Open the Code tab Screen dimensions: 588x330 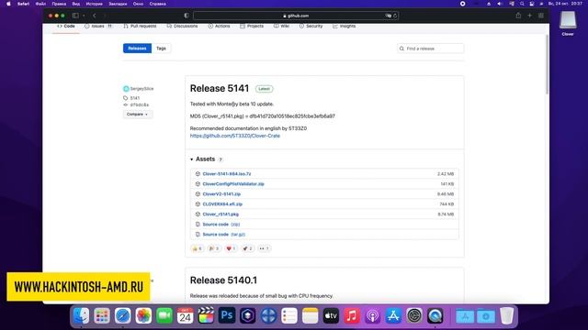tap(66, 27)
